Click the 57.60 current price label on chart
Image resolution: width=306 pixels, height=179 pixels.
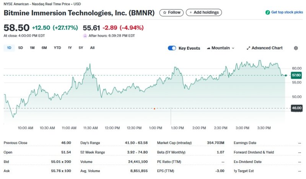tap(296, 75)
